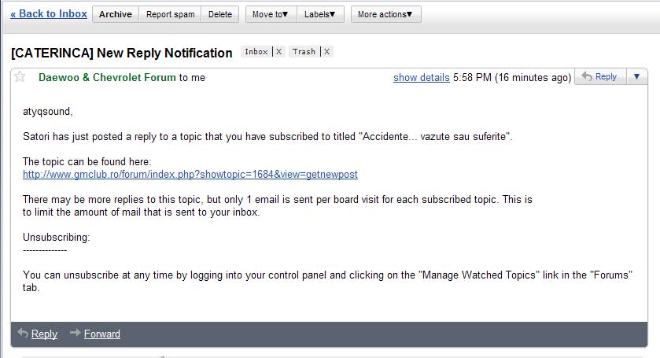
Task: Open the Move to dropdown
Action: (x=271, y=14)
